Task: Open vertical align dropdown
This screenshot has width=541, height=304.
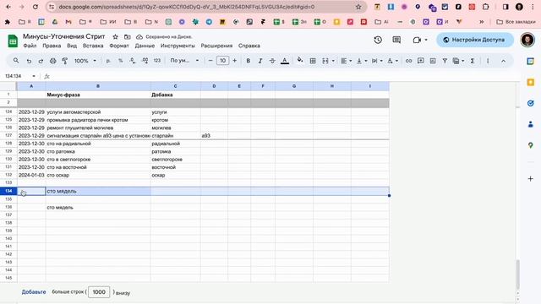Action: (362, 61)
